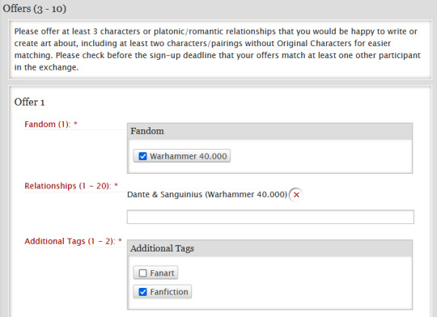437x317 pixels.
Task: Enable the Fanart checkbox
Action: point(142,273)
